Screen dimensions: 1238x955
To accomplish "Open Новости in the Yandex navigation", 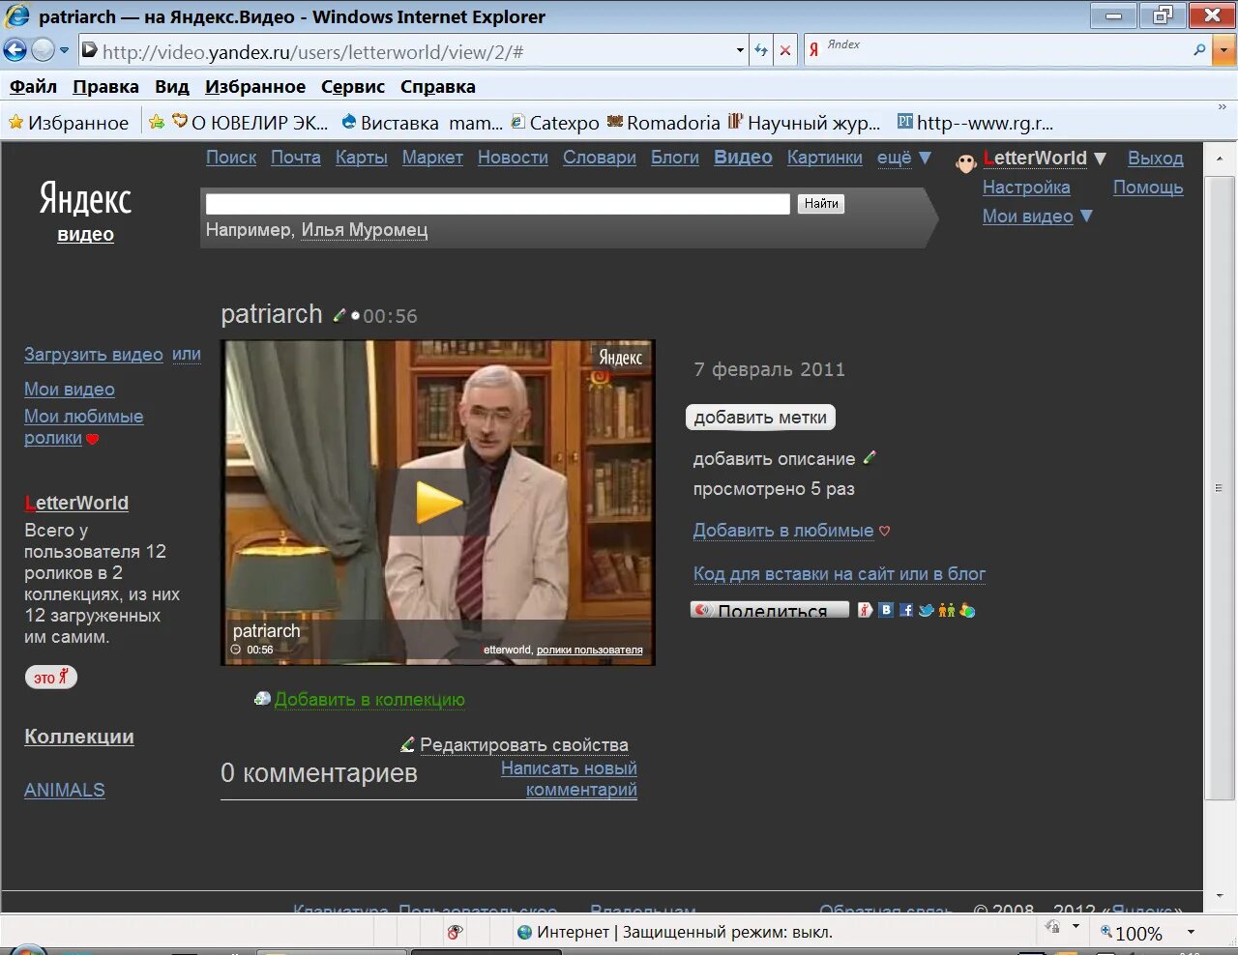I will (x=513, y=158).
